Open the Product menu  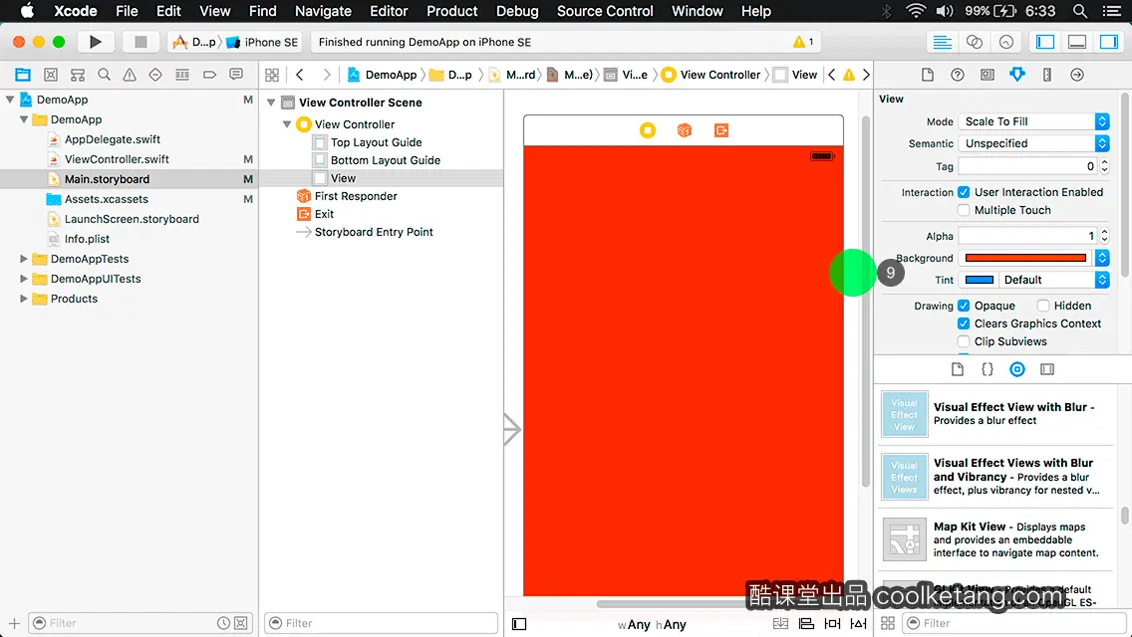452,11
